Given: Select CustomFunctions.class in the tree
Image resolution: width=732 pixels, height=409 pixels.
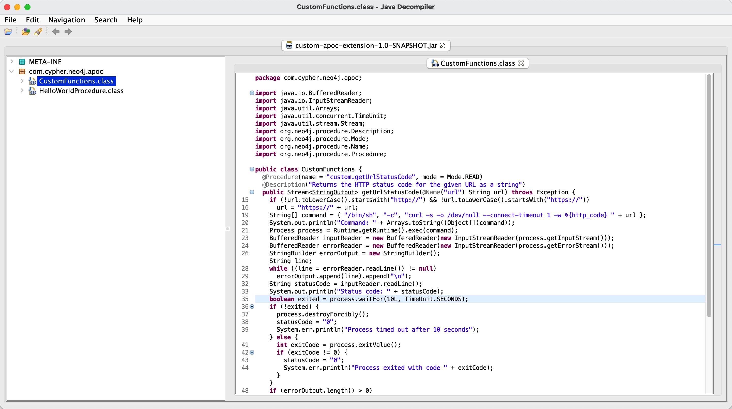Looking at the screenshot, I should pyautogui.click(x=76, y=81).
